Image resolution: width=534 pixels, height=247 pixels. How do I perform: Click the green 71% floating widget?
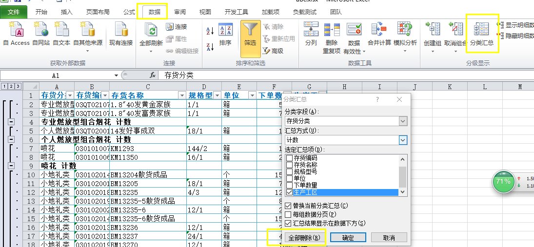click(503, 182)
